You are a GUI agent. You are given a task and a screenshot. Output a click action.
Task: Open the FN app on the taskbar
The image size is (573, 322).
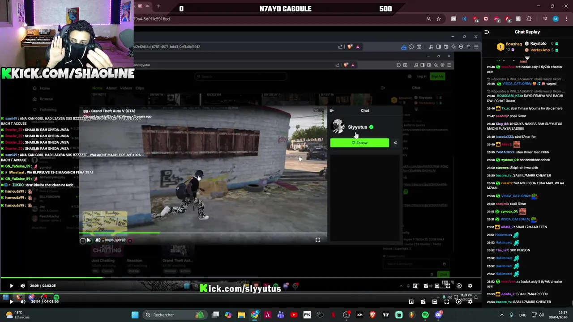(x=307, y=315)
